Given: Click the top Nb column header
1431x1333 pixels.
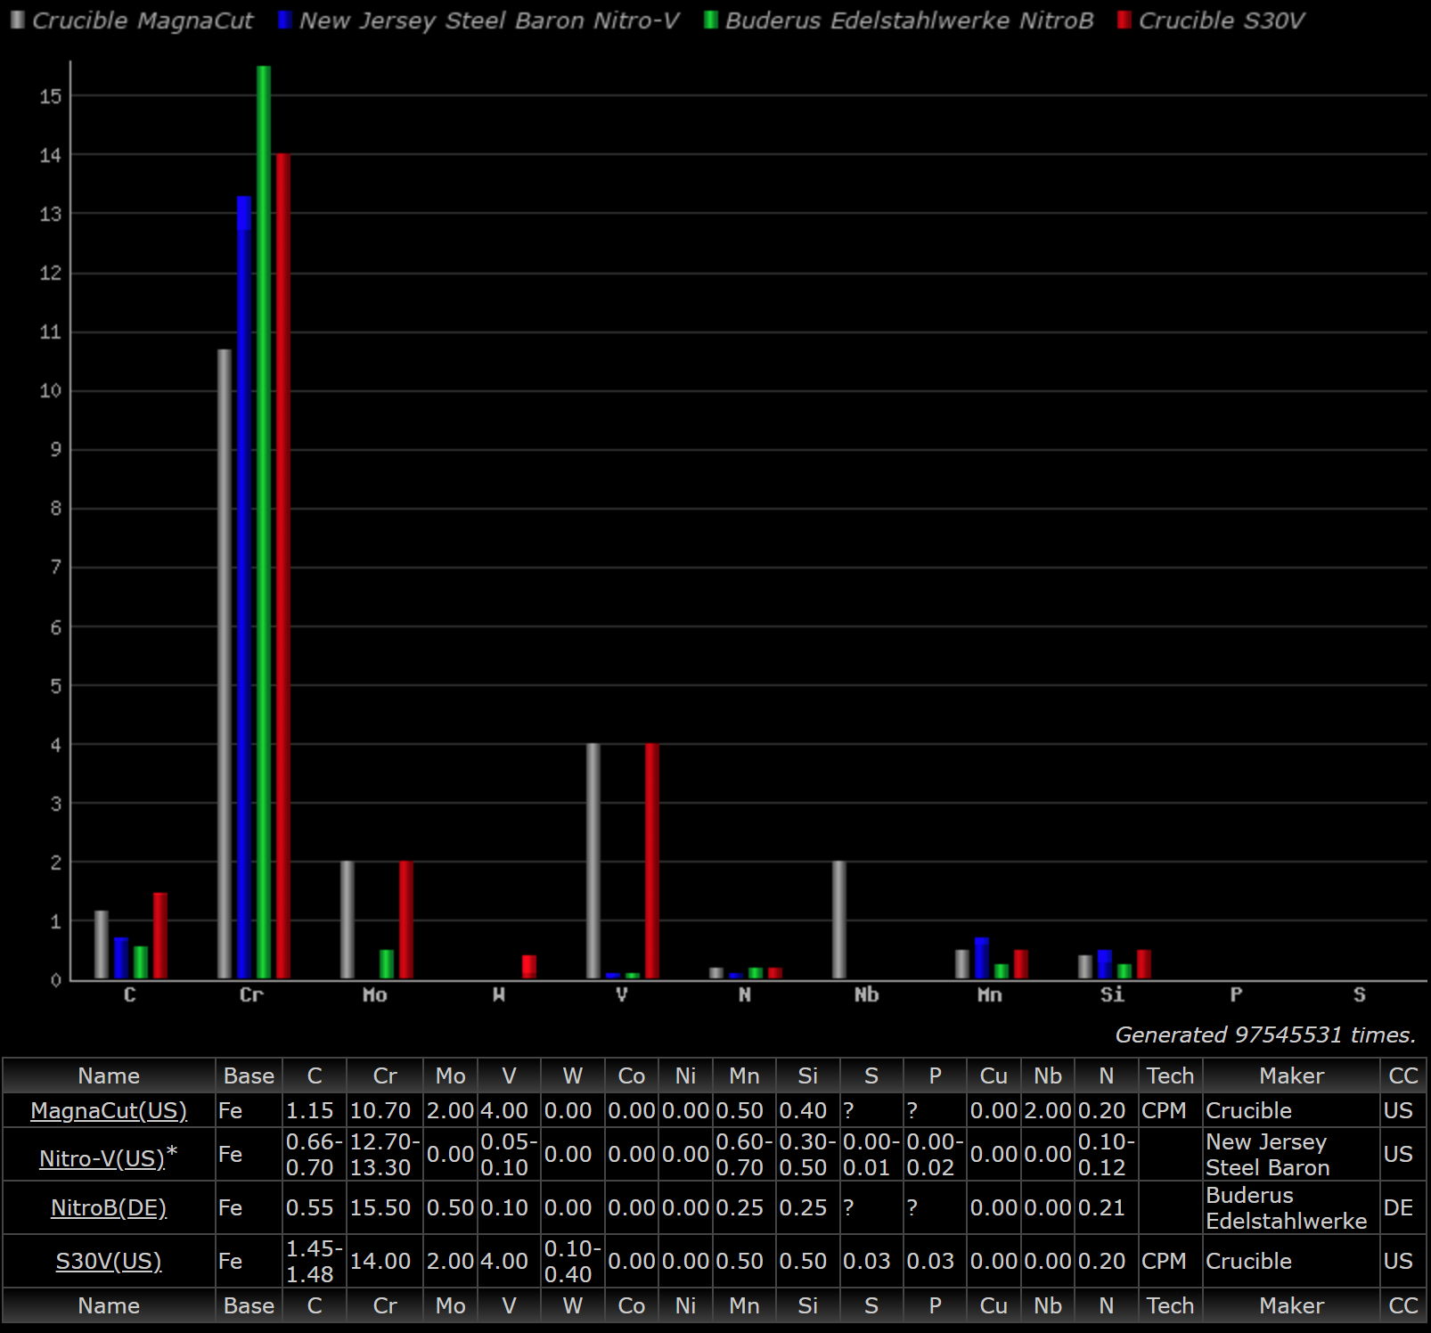Looking at the screenshot, I should (x=1048, y=1075).
